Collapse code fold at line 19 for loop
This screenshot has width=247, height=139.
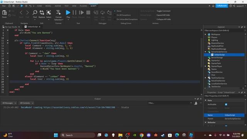pos(8,61)
